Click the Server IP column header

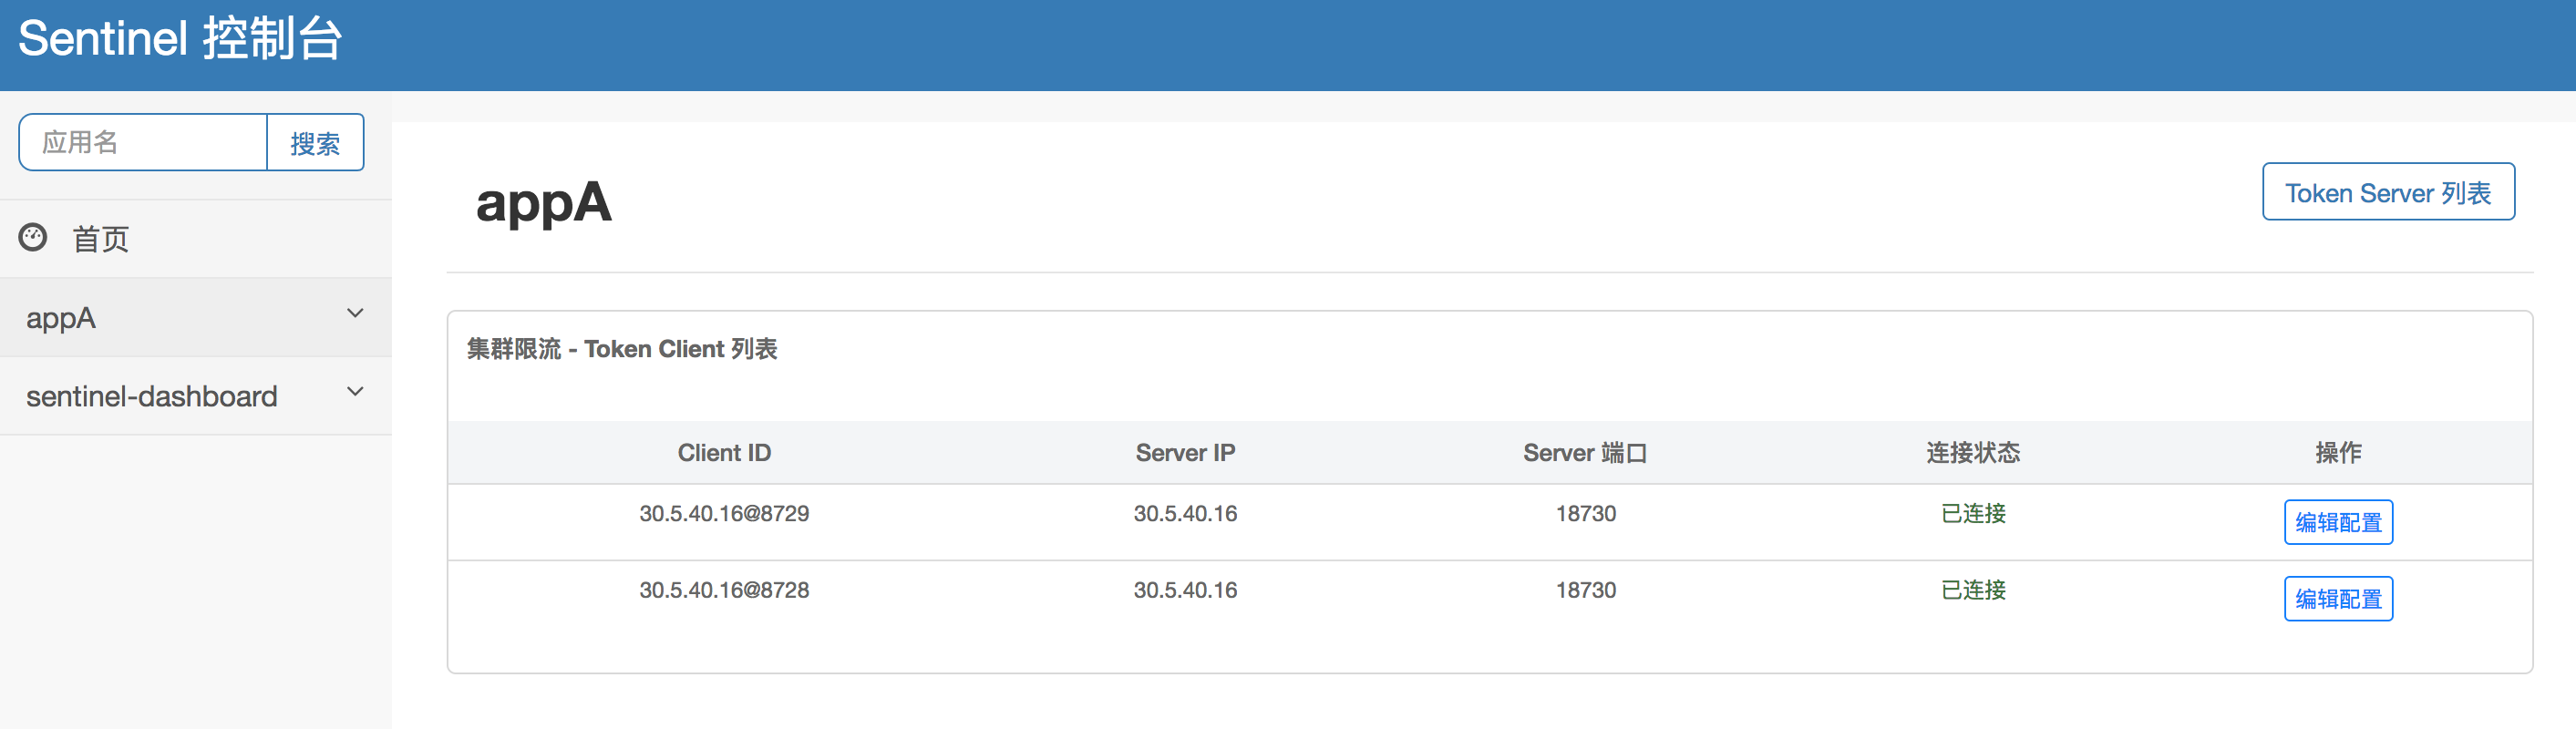1185,453
